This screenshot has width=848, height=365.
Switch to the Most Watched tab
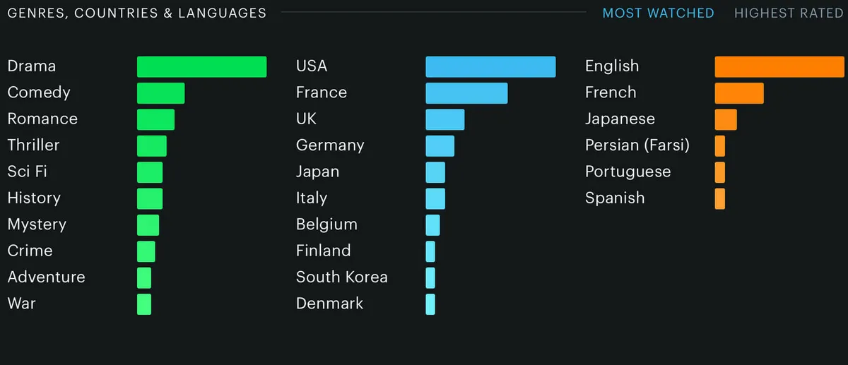(658, 13)
